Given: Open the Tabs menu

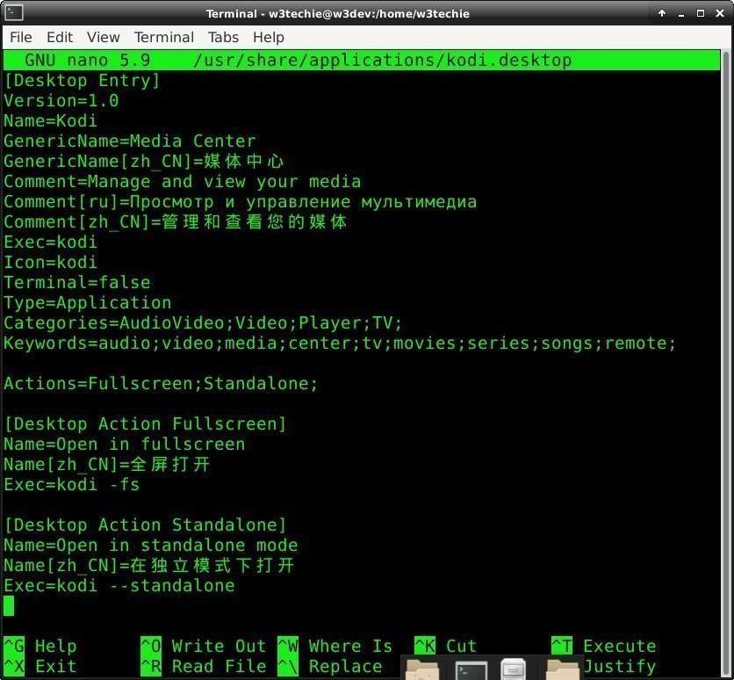Looking at the screenshot, I should 223,37.
